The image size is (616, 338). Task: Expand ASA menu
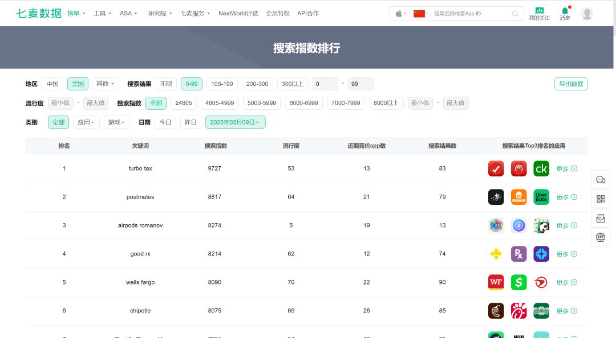(128, 13)
